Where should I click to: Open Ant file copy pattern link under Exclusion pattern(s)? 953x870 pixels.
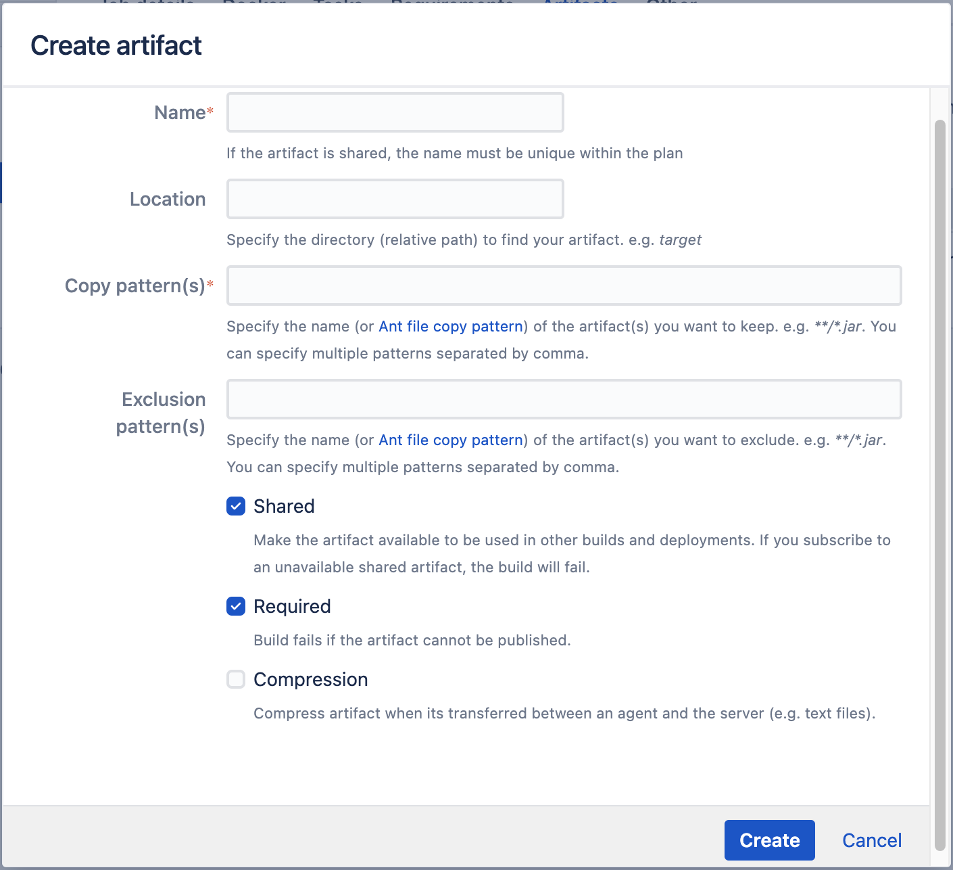(451, 440)
